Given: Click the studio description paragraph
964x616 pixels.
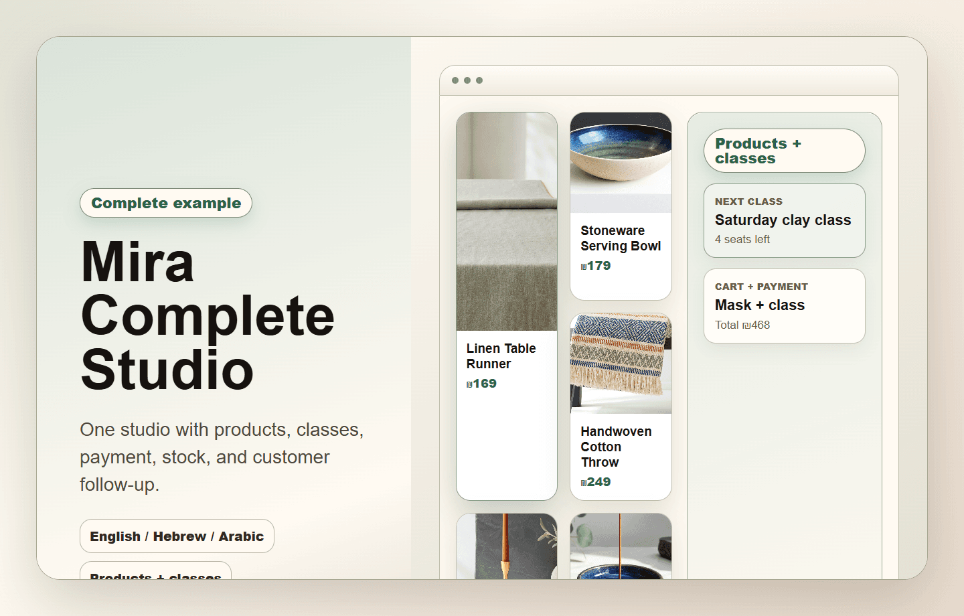Looking at the screenshot, I should tap(222, 457).
